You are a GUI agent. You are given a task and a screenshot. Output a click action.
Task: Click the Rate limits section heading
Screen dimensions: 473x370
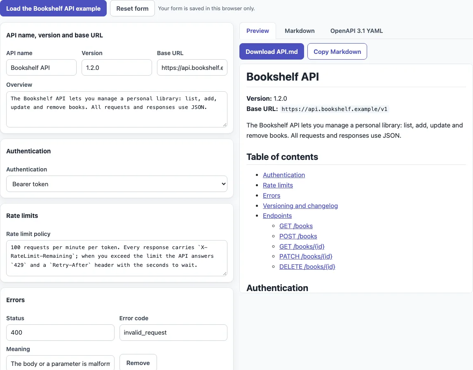click(22, 215)
